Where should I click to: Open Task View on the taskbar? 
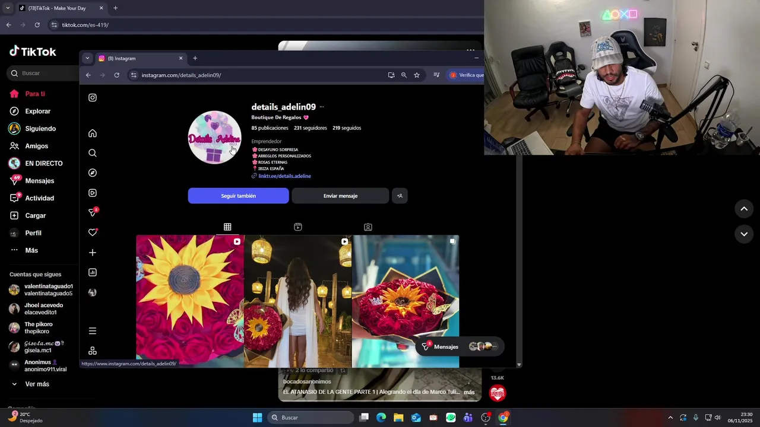tap(364, 418)
